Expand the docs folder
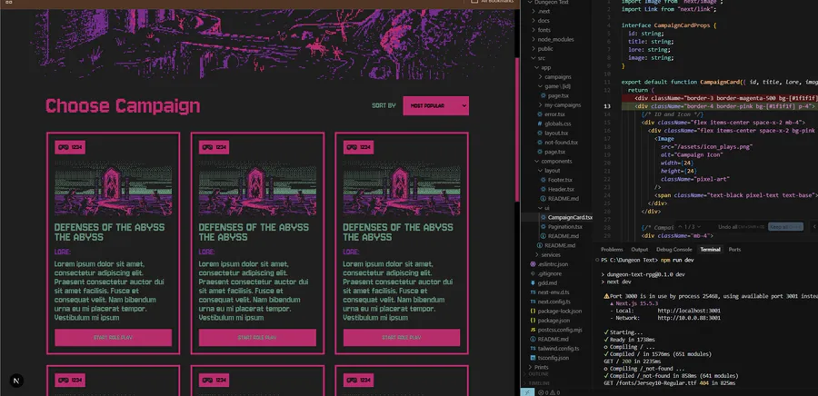818x396 pixels. click(x=544, y=20)
